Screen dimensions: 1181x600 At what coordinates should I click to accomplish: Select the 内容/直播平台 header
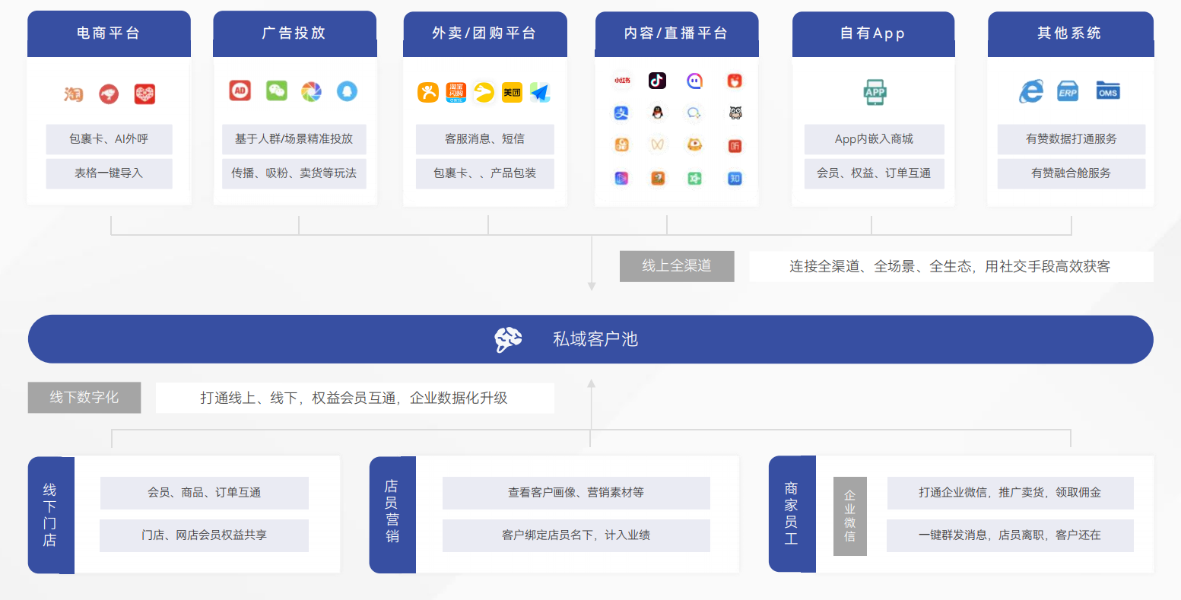[x=677, y=33]
